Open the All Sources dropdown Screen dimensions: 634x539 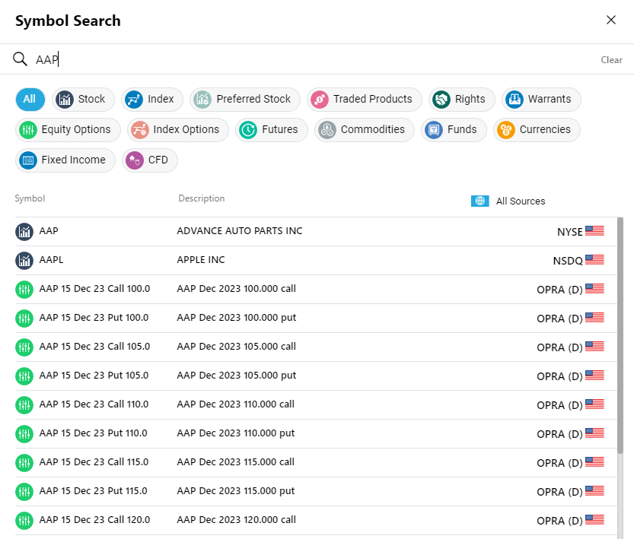pyautogui.click(x=508, y=201)
